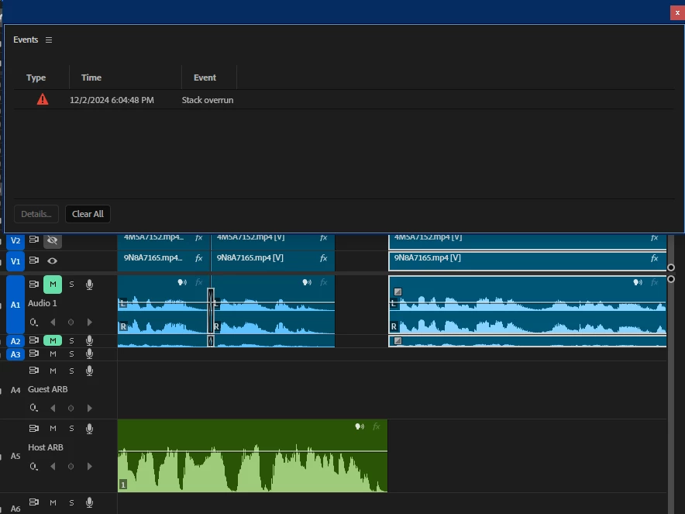Click the Host ARB voice-over microphone icon
This screenshot has height=514, width=685.
(90, 429)
